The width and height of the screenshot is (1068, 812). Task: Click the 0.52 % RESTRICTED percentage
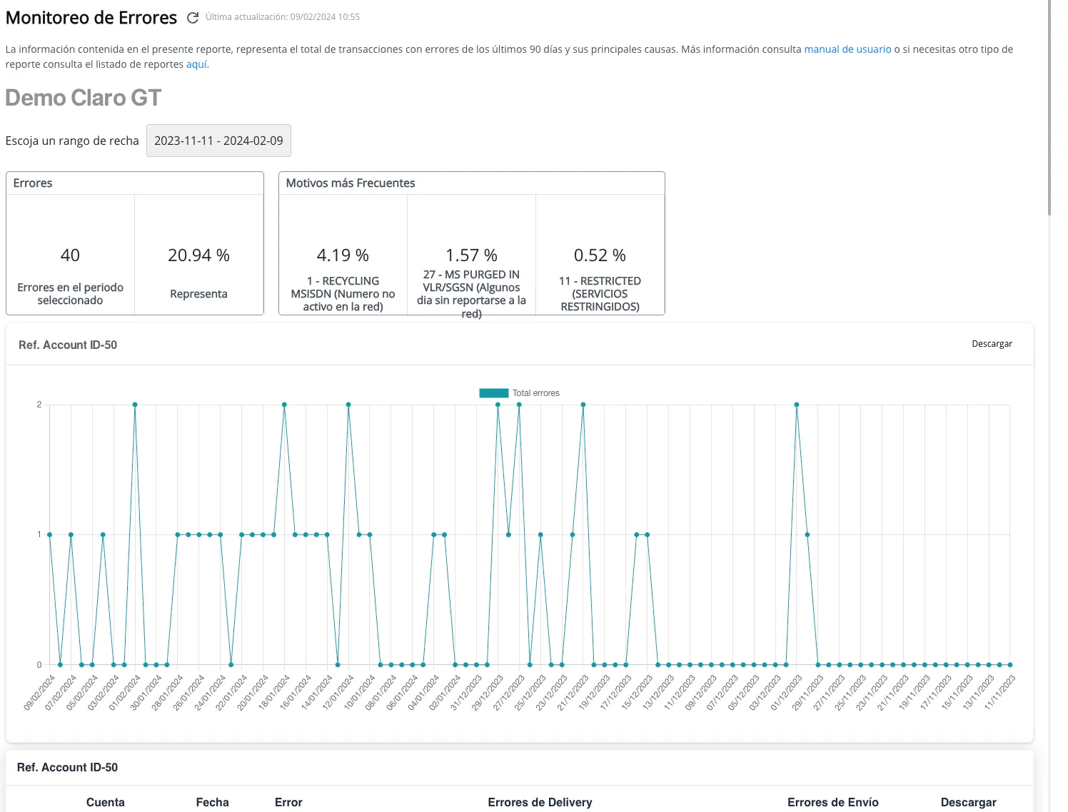coord(600,255)
